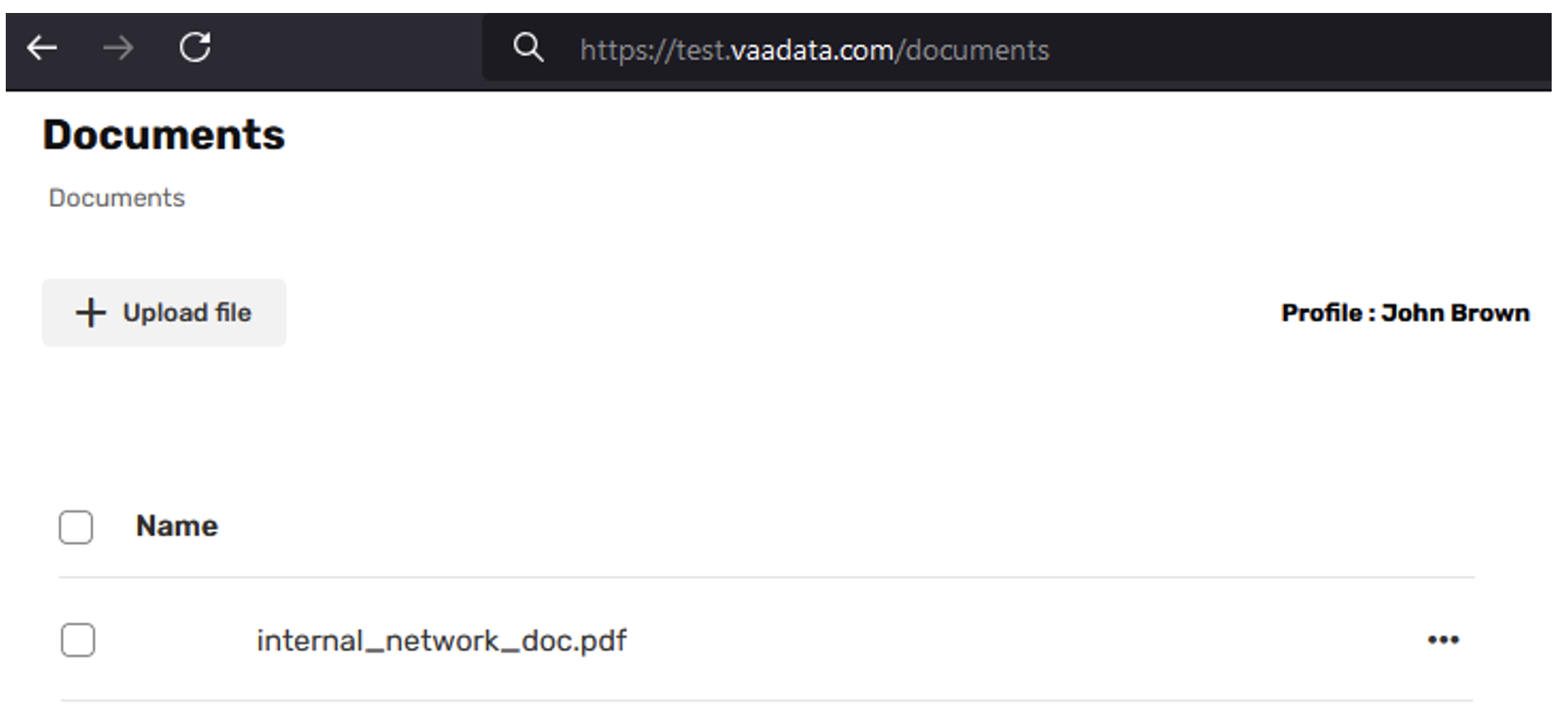The height and width of the screenshot is (707, 1556).
Task: Click the magnifier icon in address bar
Action: coord(528,48)
